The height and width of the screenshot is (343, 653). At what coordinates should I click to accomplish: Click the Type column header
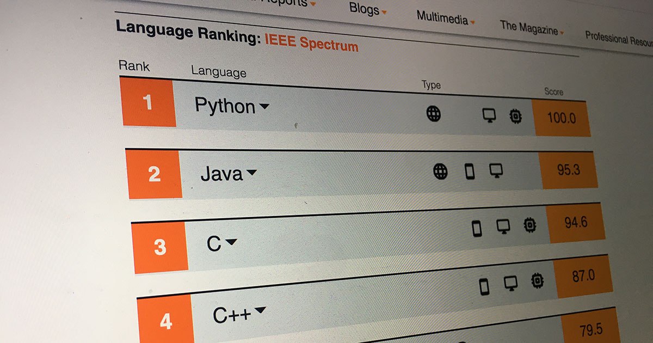(x=431, y=85)
